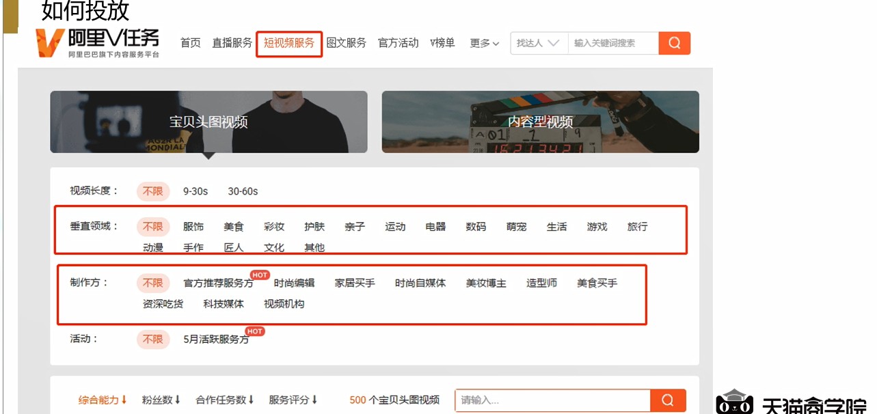Open the 短视频服务 tab
Image resolution: width=877 pixels, height=414 pixels.
[x=289, y=43]
